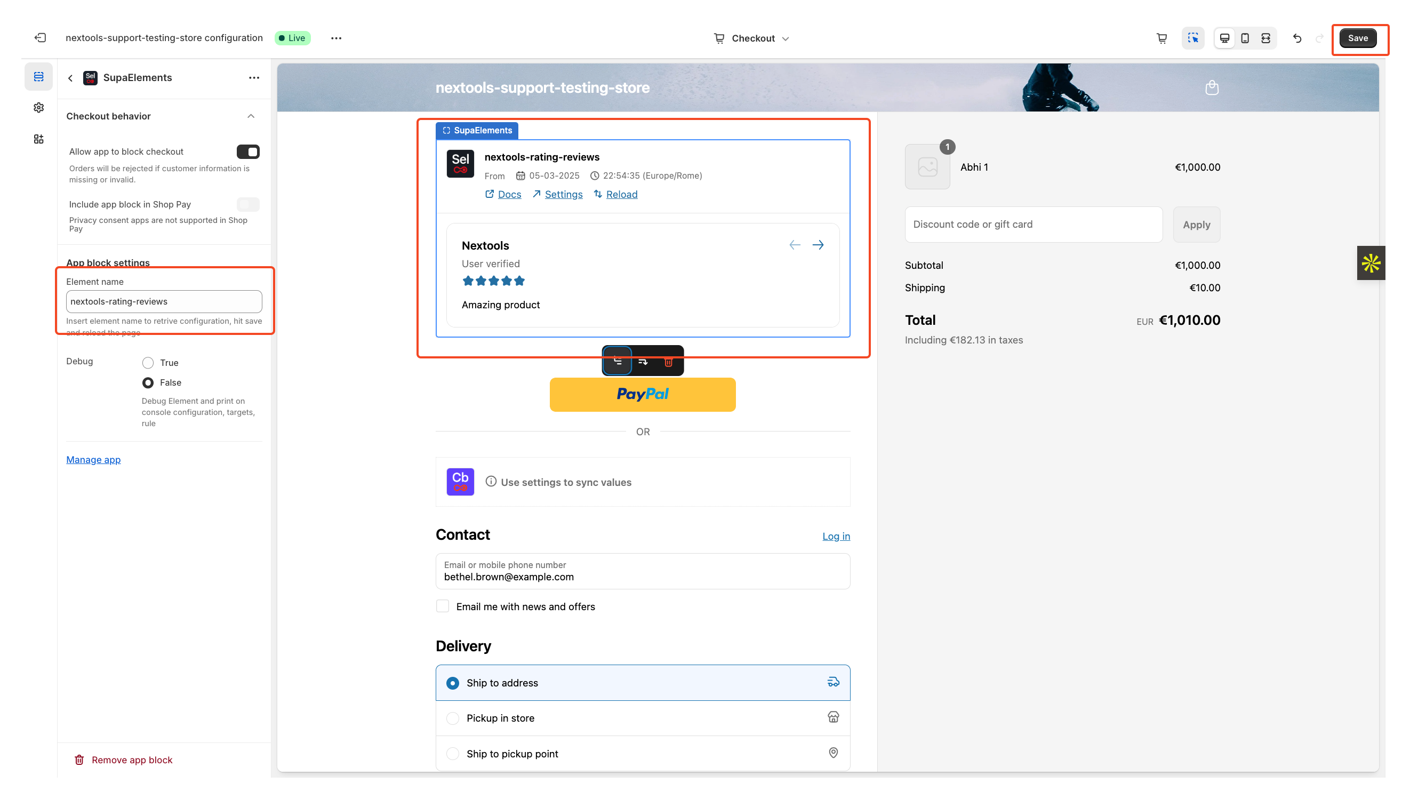Toggle the inspector selection tool icon
The width and height of the screenshot is (1410, 799).
1193,38
